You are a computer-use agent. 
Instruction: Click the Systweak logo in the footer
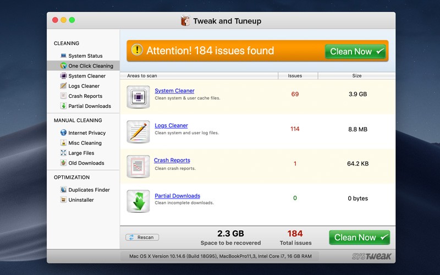(x=372, y=256)
